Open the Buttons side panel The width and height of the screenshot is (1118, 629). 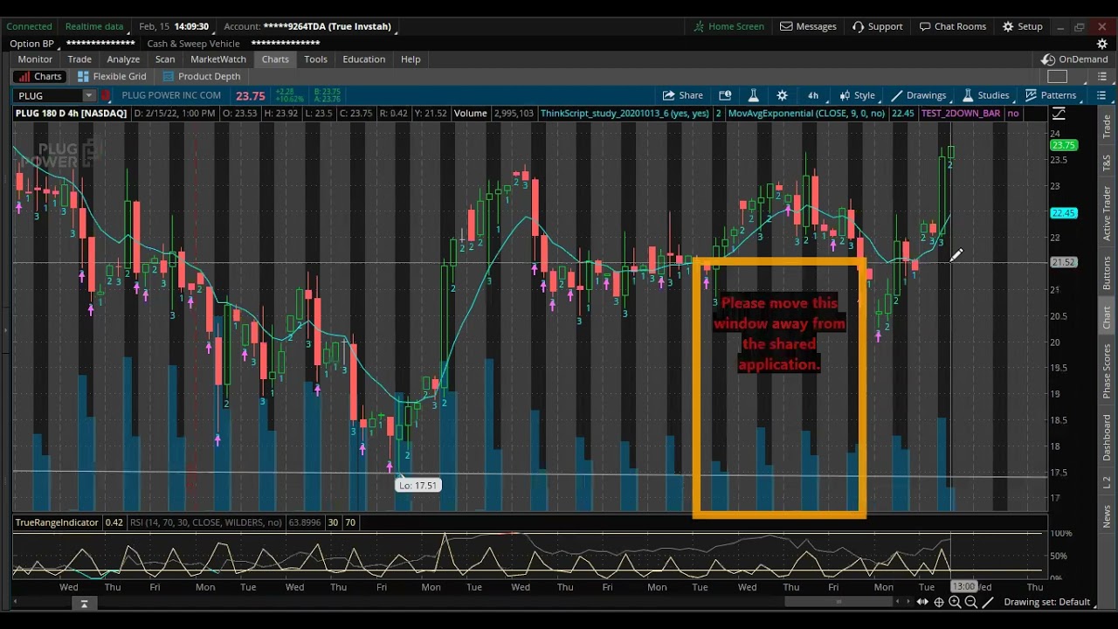click(x=1107, y=273)
